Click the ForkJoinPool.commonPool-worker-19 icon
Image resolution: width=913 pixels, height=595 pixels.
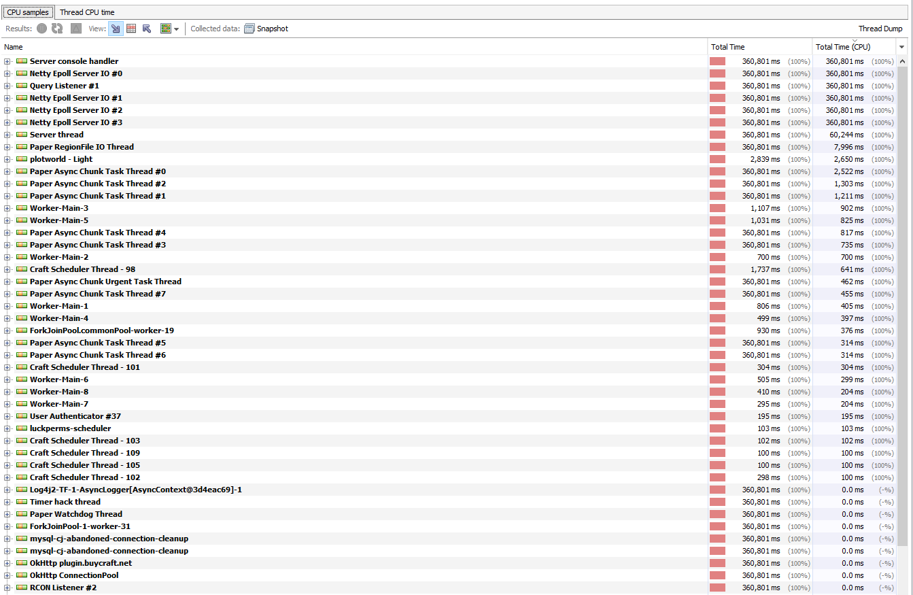pyautogui.click(x=22, y=330)
